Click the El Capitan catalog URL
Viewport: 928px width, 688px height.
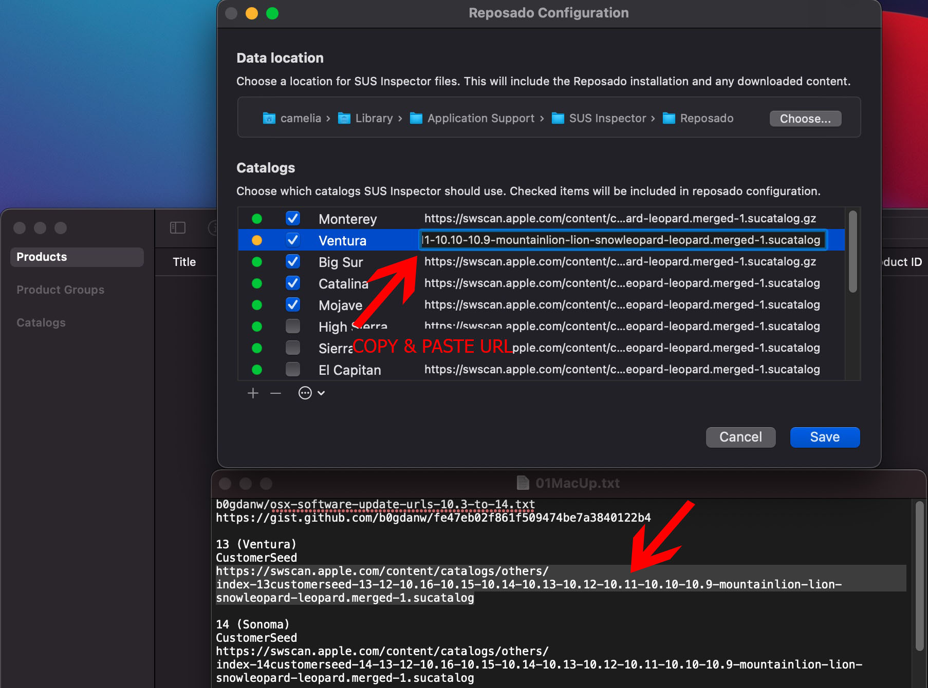[622, 370]
